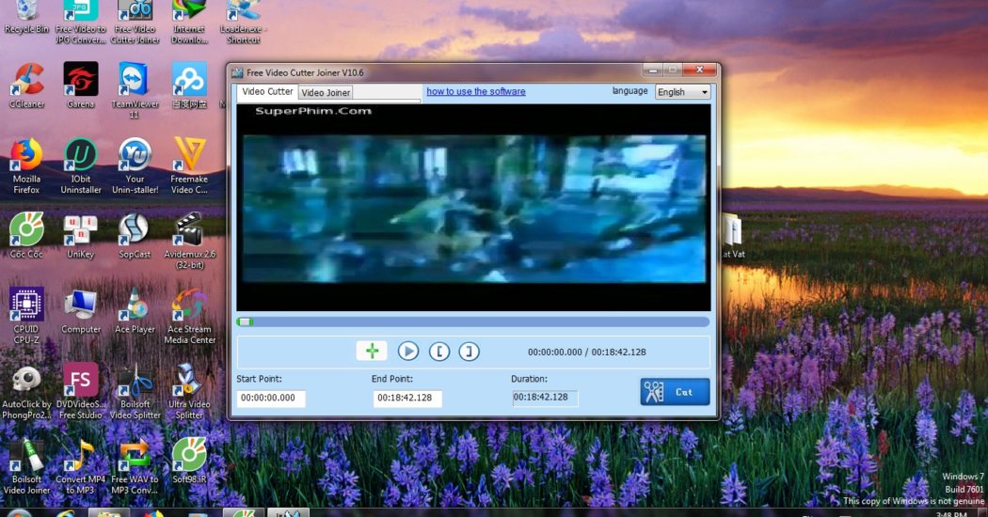
Task: Play the loaded video
Action: click(x=408, y=351)
